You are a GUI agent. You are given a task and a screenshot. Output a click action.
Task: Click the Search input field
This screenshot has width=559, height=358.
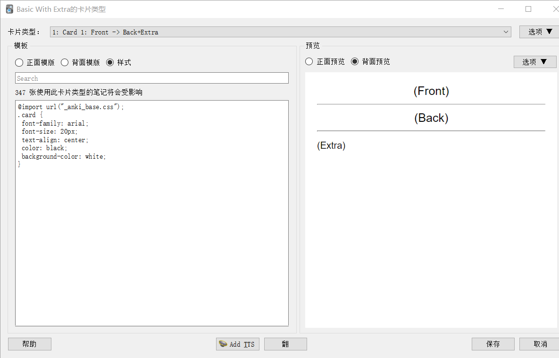(x=151, y=77)
